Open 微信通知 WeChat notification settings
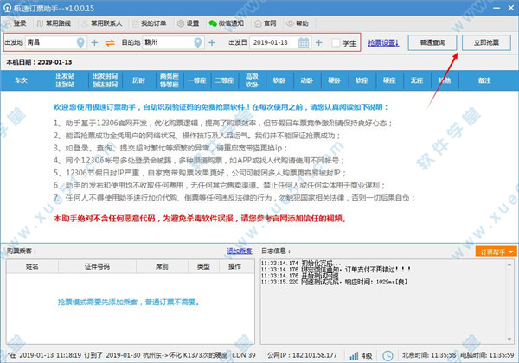 pos(228,22)
